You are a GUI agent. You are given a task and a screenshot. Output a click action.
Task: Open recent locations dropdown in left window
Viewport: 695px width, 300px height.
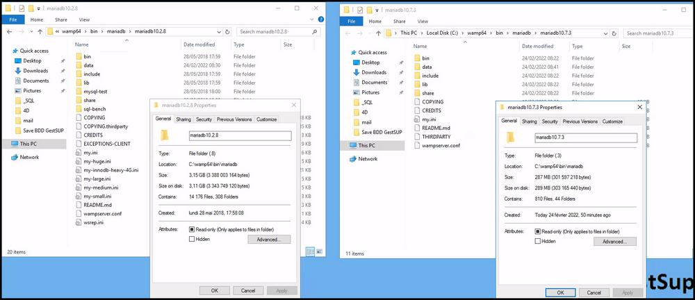(x=32, y=32)
